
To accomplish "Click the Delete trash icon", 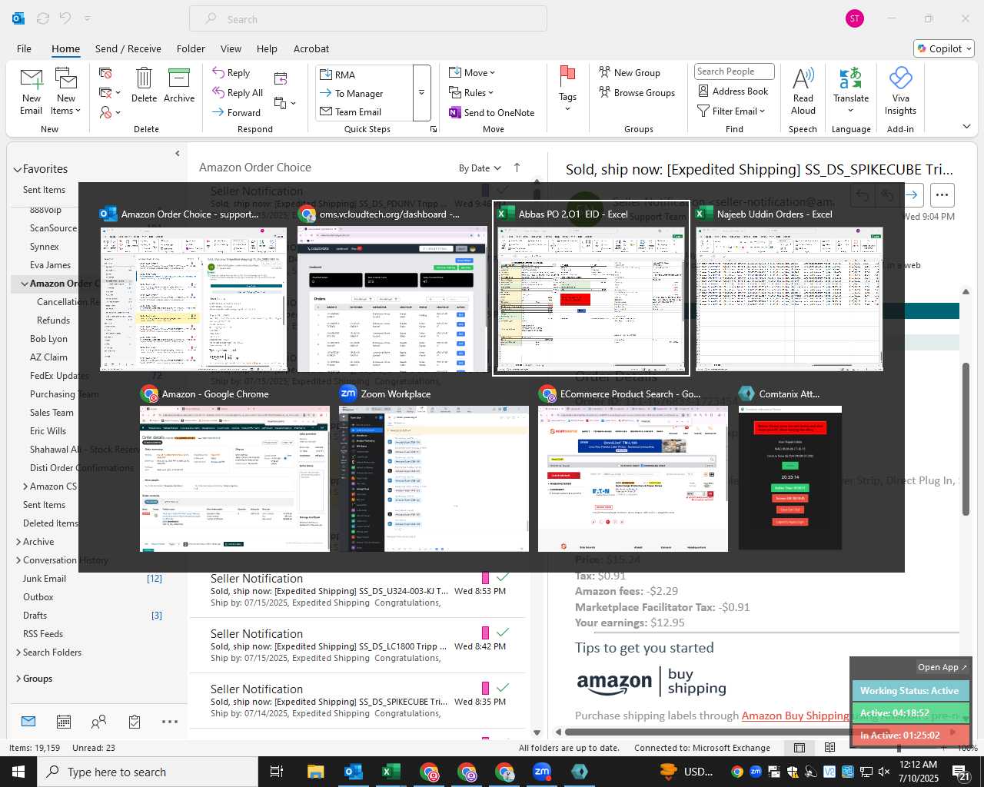I will click(144, 86).
